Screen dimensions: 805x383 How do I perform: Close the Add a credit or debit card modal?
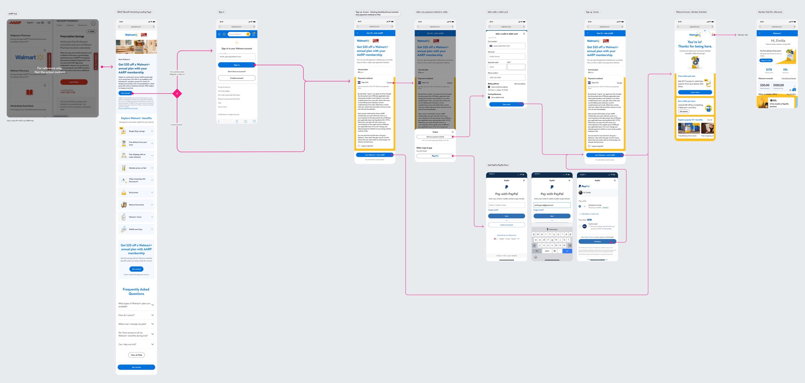pyautogui.click(x=524, y=34)
